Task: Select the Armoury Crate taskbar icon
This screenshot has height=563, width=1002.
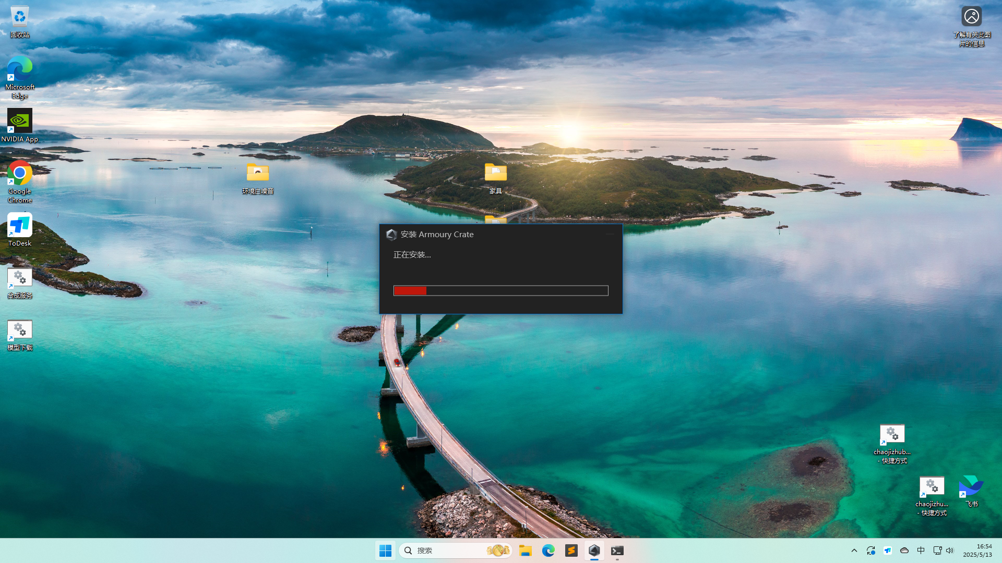Action: tap(594, 550)
